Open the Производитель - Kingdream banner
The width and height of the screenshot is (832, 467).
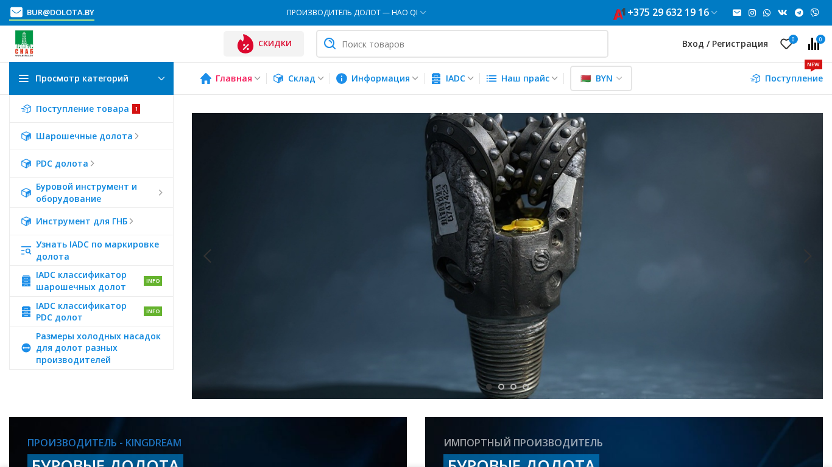208,442
